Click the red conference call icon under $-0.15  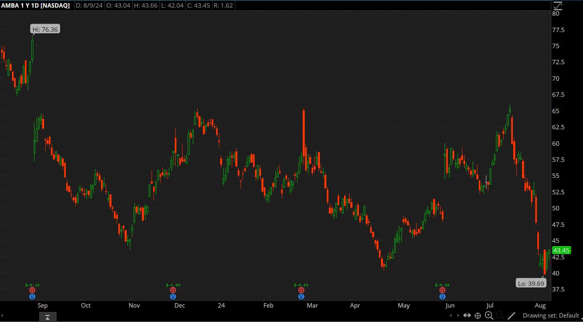click(x=32, y=290)
